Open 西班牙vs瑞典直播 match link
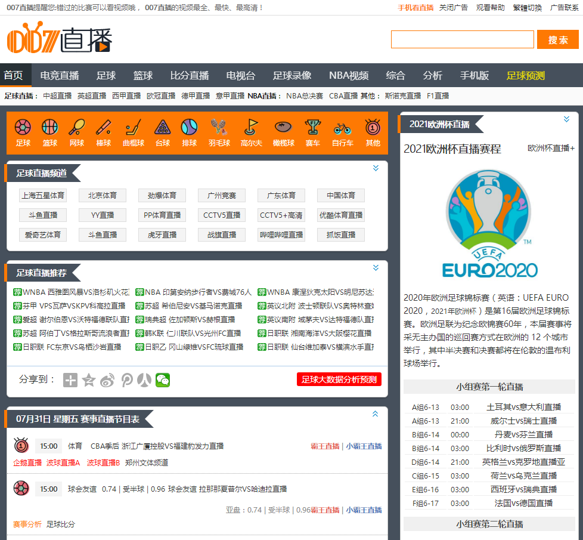Screen dimensions: 583x540 click(523, 490)
